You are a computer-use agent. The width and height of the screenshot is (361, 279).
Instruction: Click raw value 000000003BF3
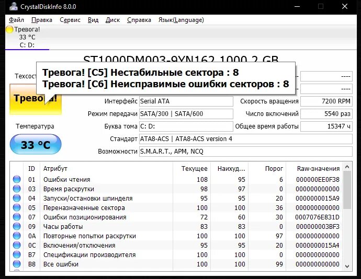(x=318, y=227)
